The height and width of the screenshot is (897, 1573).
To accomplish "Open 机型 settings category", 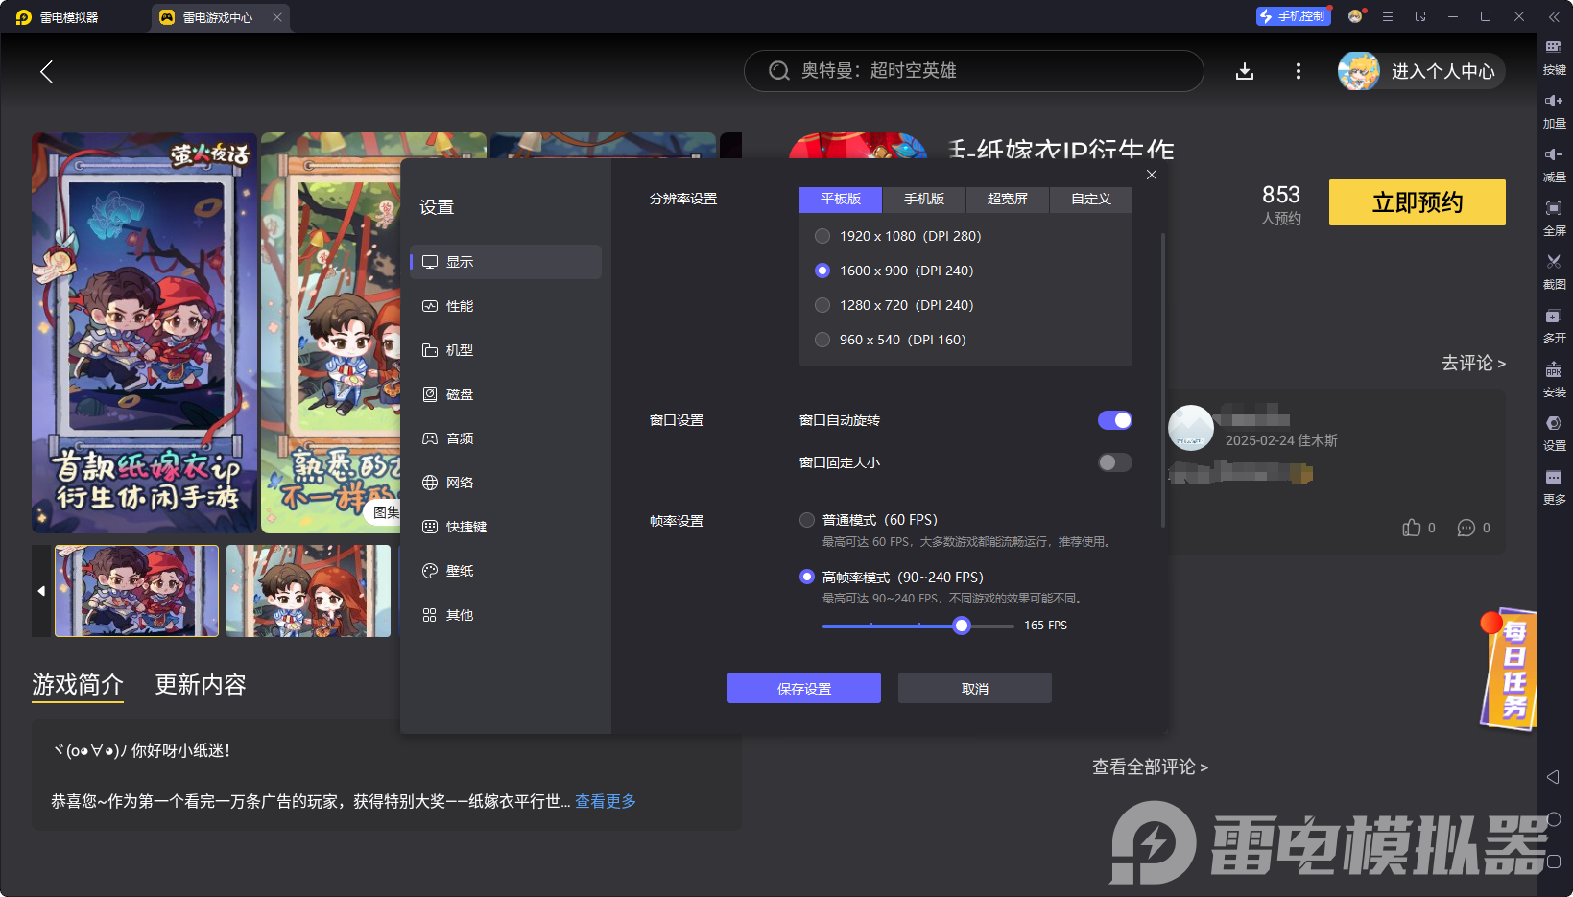I will coord(506,350).
